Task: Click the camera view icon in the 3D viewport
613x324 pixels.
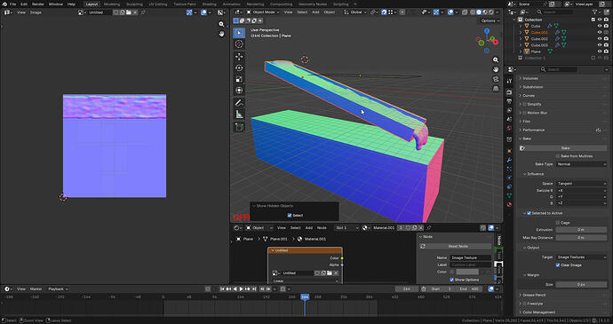Action: tap(496, 79)
